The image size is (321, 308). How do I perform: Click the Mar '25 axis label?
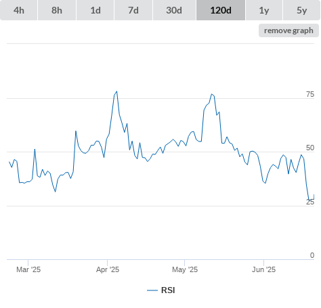(28, 269)
